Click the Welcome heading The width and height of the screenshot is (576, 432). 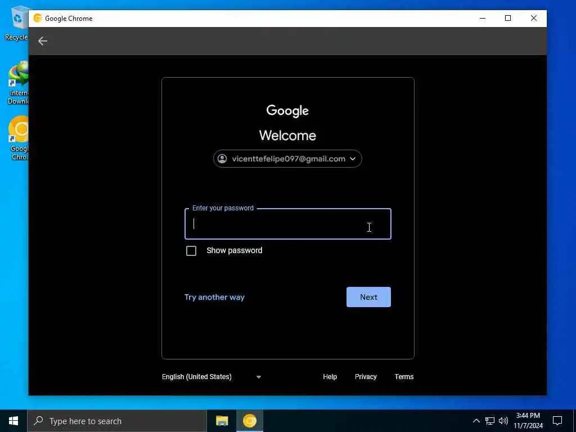(x=287, y=136)
